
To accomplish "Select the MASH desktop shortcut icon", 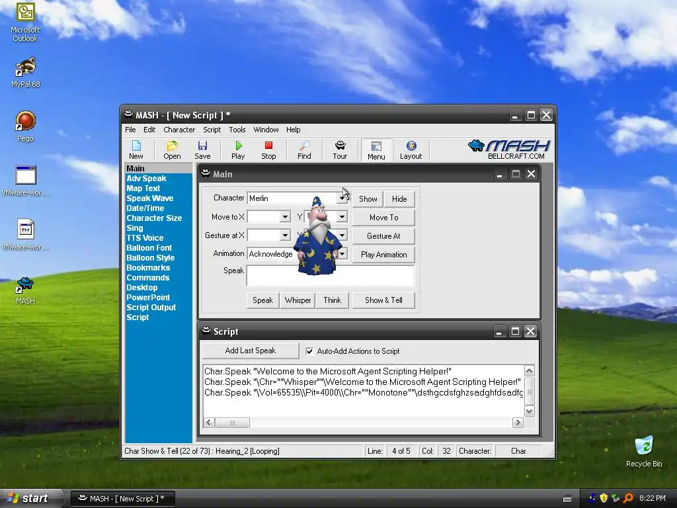I will coord(25,290).
